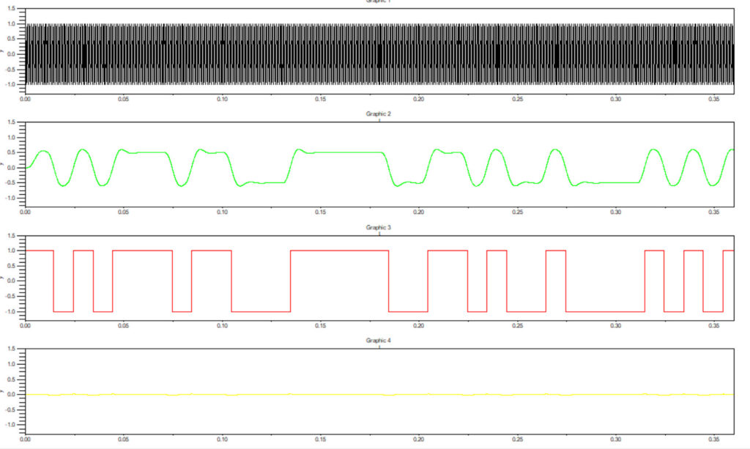750x449 pixels.
Task: Click the Graphic 4 plot title
Action: click(x=379, y=341)
